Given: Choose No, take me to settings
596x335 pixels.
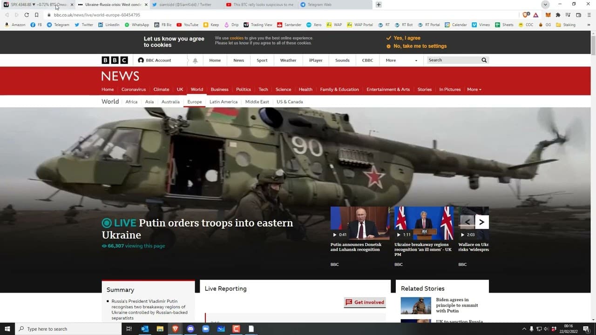Looking at the screenshot, I should click(416, 46).
